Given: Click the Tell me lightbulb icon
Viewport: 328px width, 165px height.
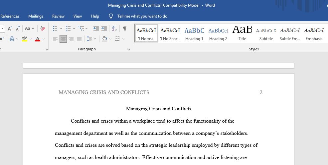Looking at the screenshot, I should coord(111,16).
